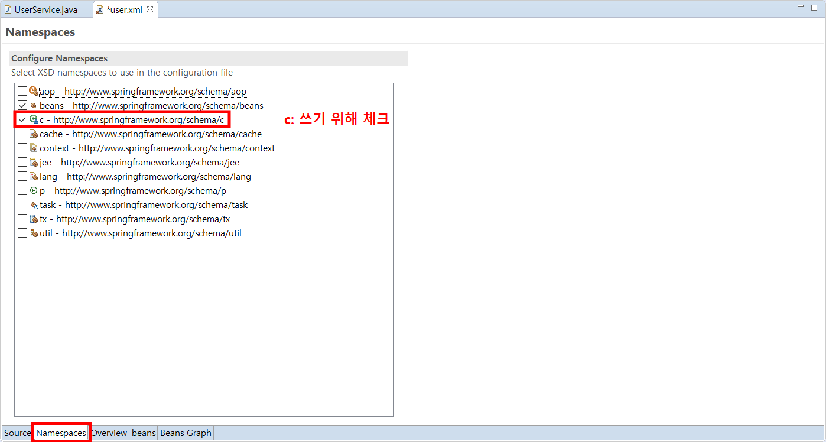Switch to the Namespaces tab
Viewport: 826px width, 442px height.
(x=61, y=433)
